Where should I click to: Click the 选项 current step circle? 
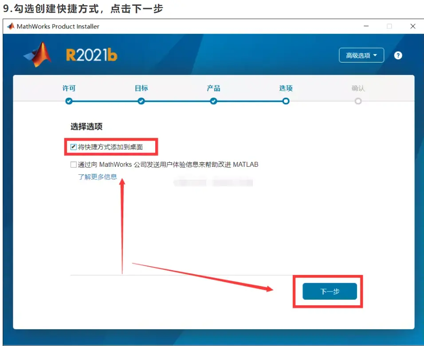click(x=286, y=101)
